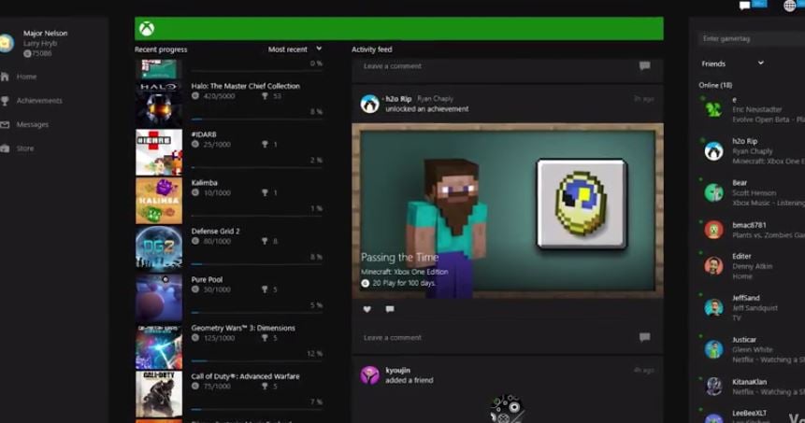Image resolution: width=805 pixels, height=423 pixels.
Task: Click the Store bag icon
Action: click(5, 148)
